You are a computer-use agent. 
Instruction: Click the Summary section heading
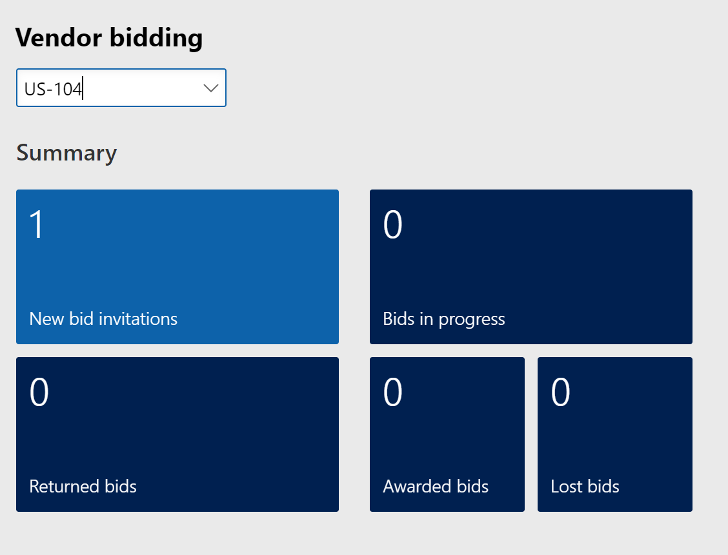66,153
